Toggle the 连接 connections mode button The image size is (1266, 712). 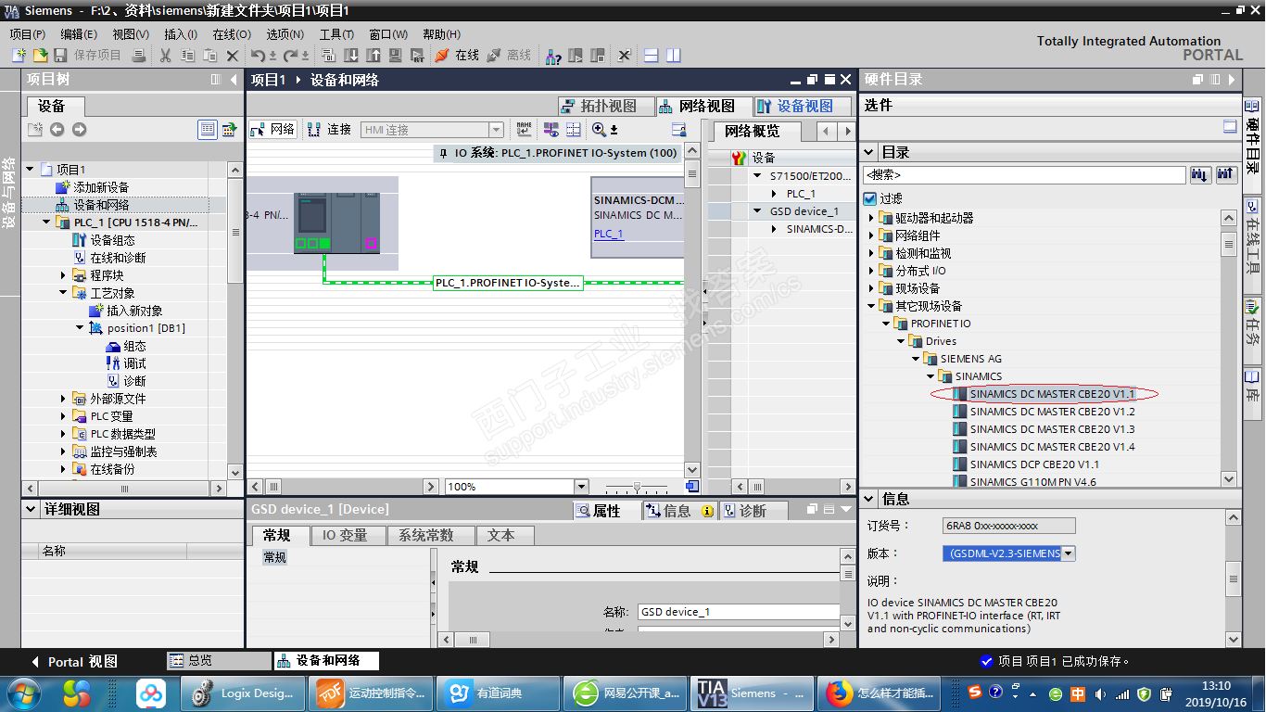(x=330, y=130)
